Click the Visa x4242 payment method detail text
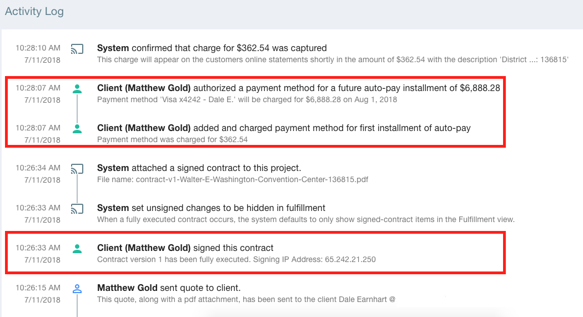Viewport: 583px width, 317px height. click(247, 99)
